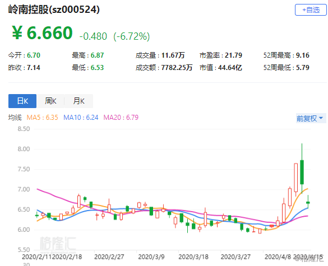
Task: Click the tallest green candlestick
Action: (x=302, y=172)
